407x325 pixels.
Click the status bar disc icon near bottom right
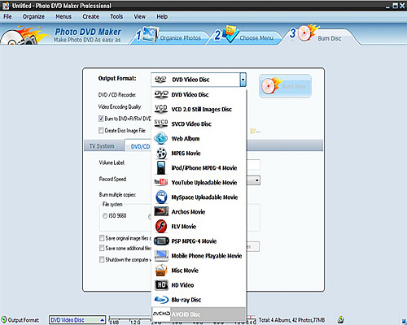point(341,319)
